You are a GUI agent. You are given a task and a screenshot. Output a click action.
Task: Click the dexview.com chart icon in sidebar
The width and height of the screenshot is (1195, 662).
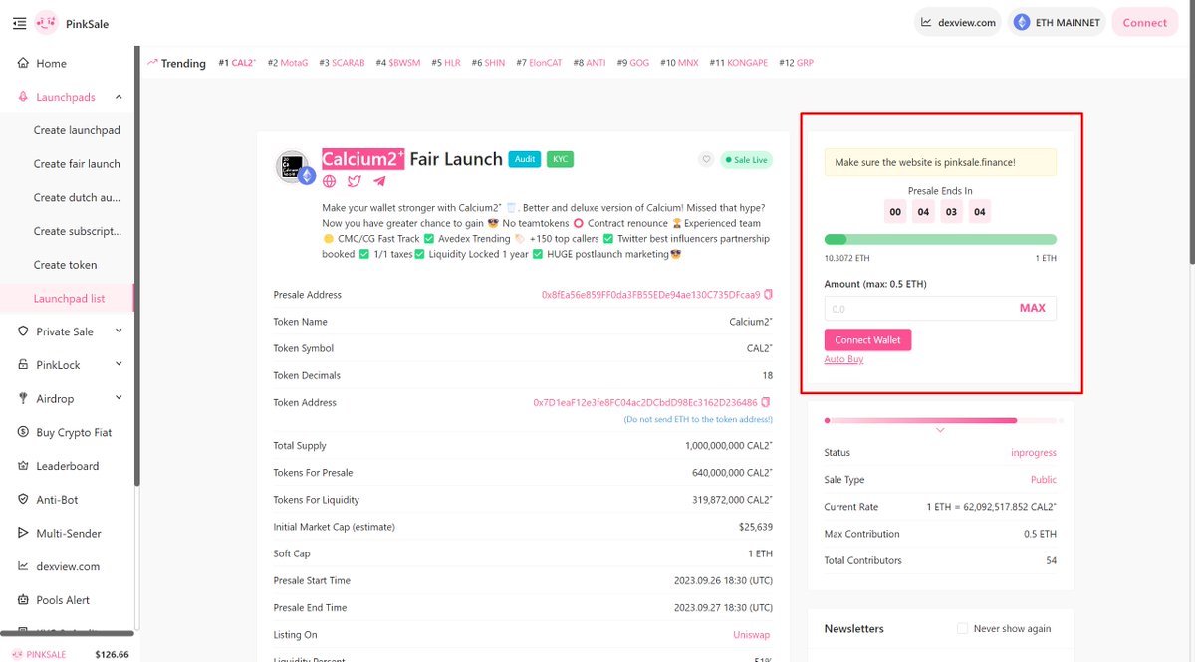(x=25, y=566)
